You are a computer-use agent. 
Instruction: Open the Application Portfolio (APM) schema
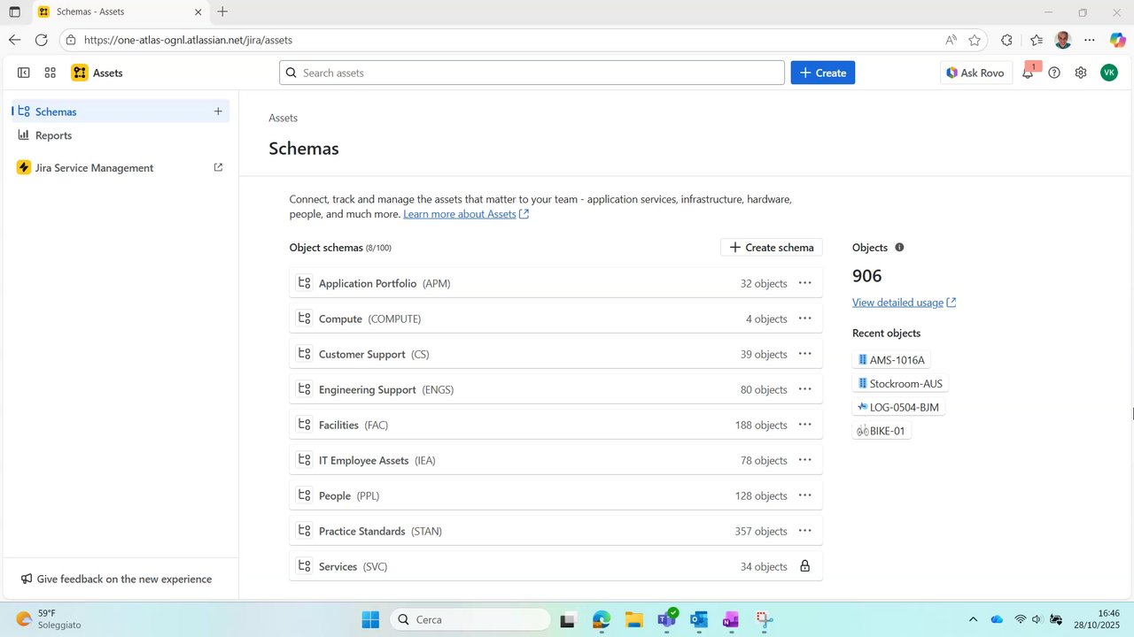click(555, 283)
